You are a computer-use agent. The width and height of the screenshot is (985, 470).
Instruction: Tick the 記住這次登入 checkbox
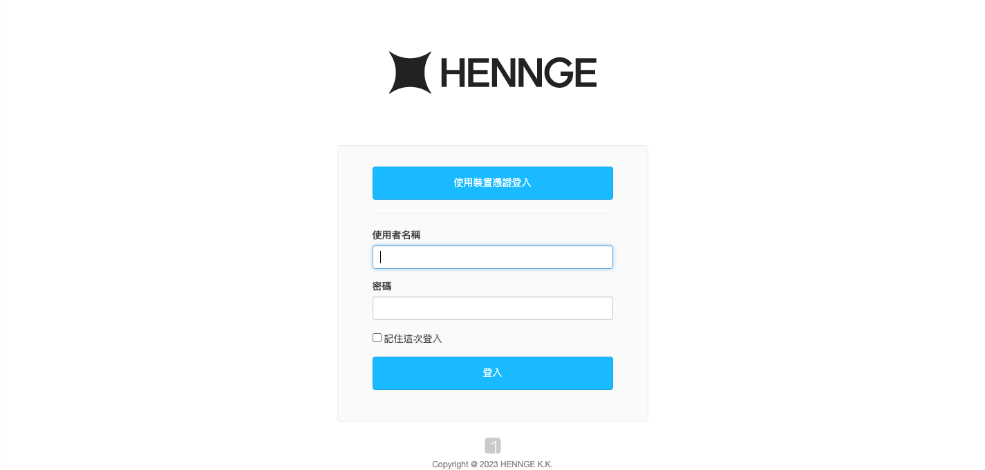[377, 338]
